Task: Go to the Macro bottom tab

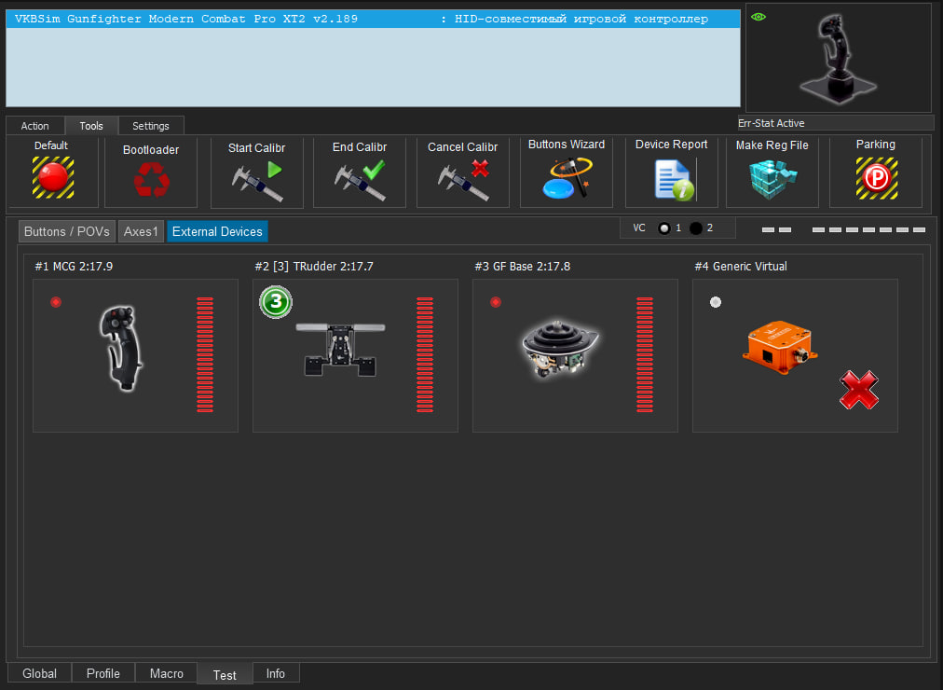Action: pyautogui.click(x=167, y=673)
